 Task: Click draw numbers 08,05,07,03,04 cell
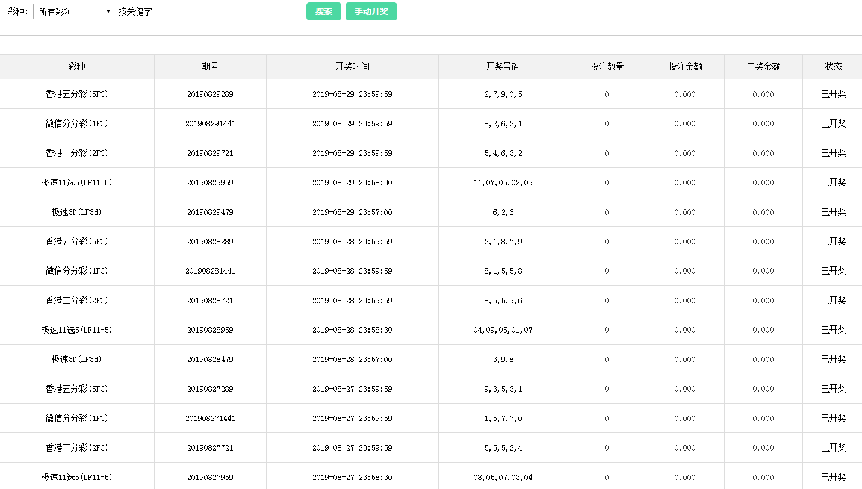[x=503, y=478]
